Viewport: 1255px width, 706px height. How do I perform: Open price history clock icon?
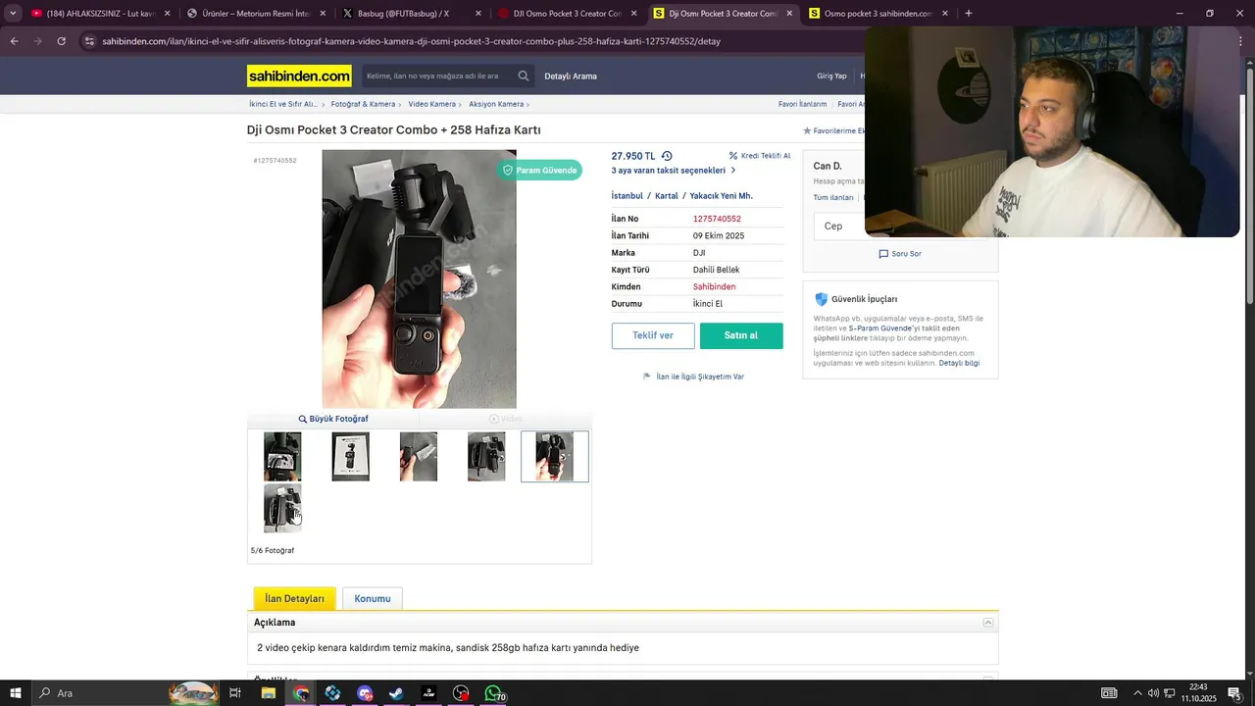(x=667, y=156)
